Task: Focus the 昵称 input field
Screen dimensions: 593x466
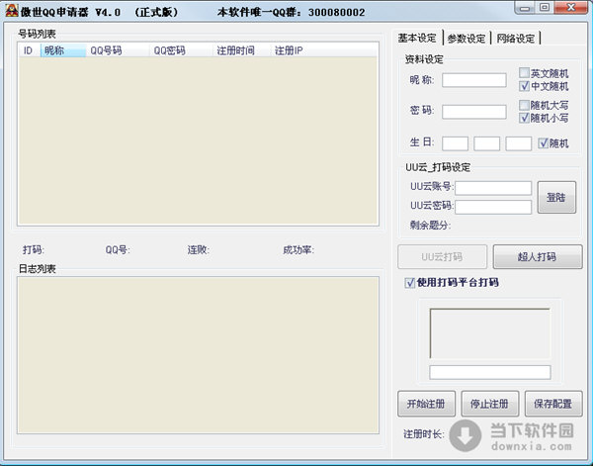Action: (473, 80)
